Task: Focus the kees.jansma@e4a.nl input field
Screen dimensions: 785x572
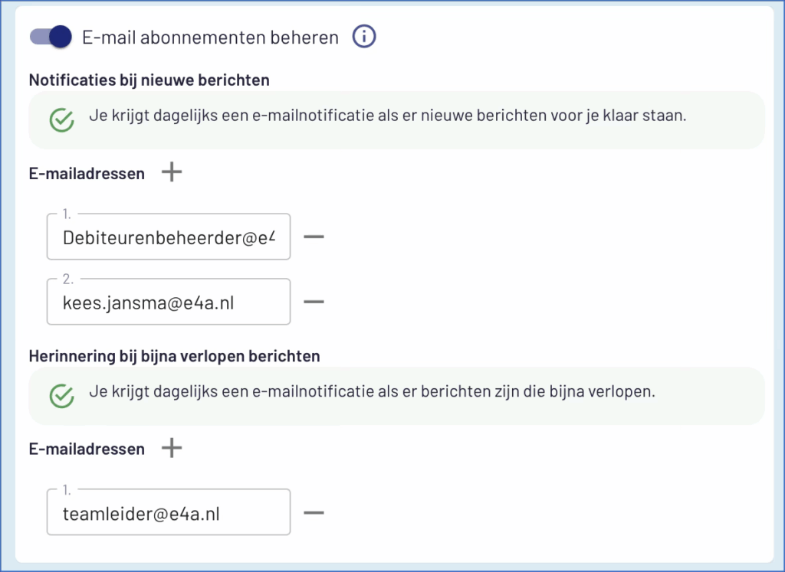Action: point(168,302)
